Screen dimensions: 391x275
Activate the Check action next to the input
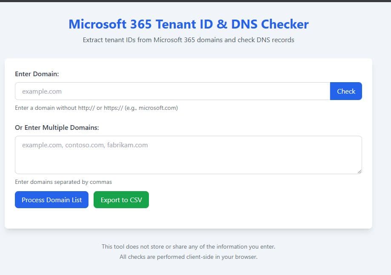click(x=345, y=91)
